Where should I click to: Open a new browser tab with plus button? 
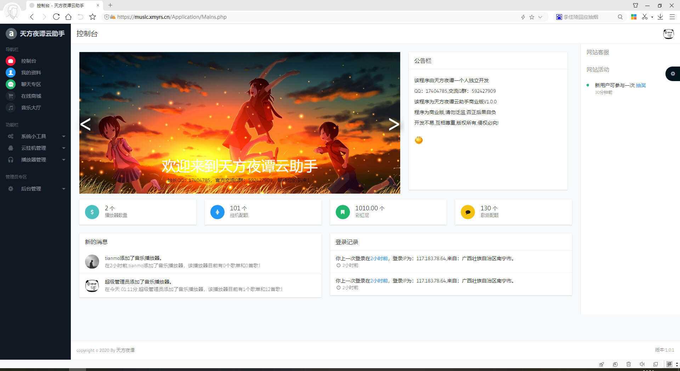point(110,5)
